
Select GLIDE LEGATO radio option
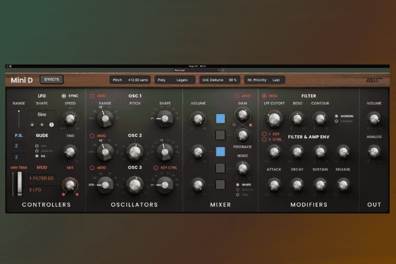point(37,151)
